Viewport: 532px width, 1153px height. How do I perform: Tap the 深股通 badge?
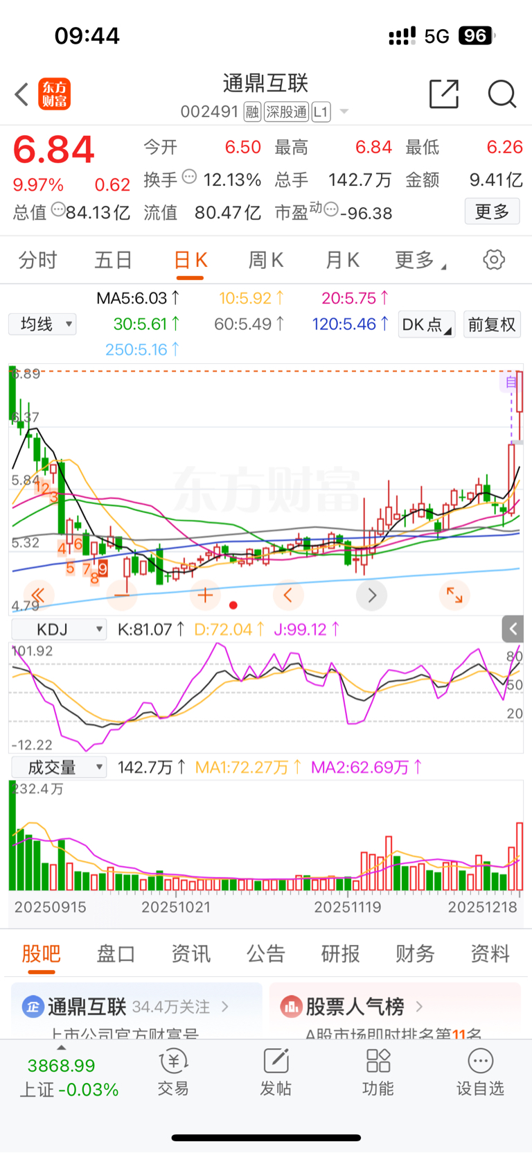pyautogui.click(x=287, y=112)
